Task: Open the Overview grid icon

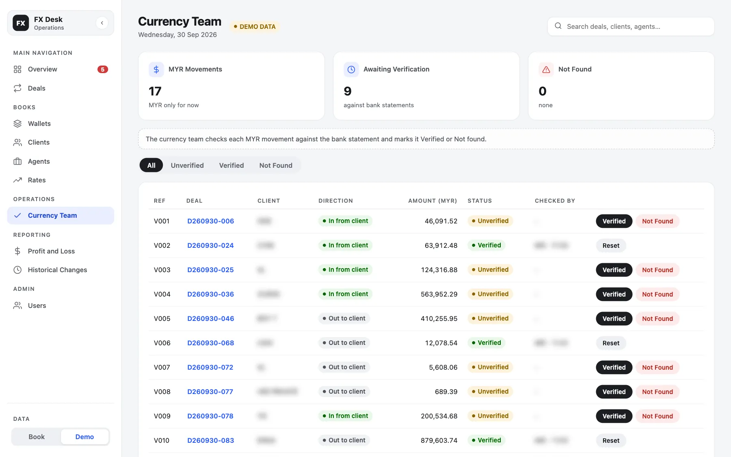Action: coord(17,69)
